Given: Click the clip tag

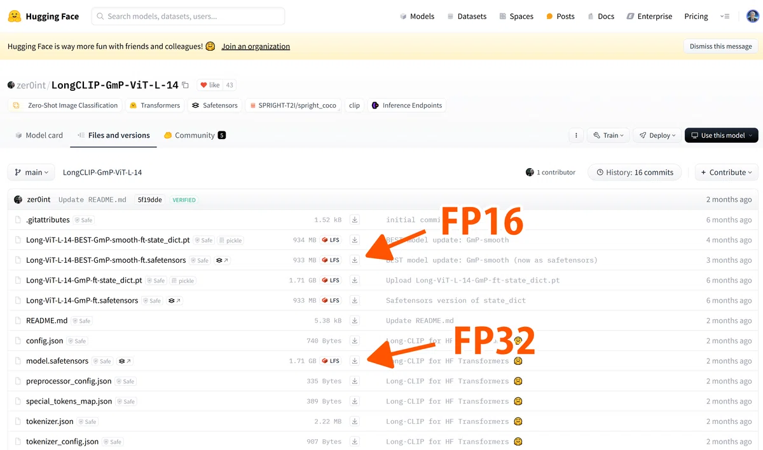Looking at the screenshot, I should 354,105.
